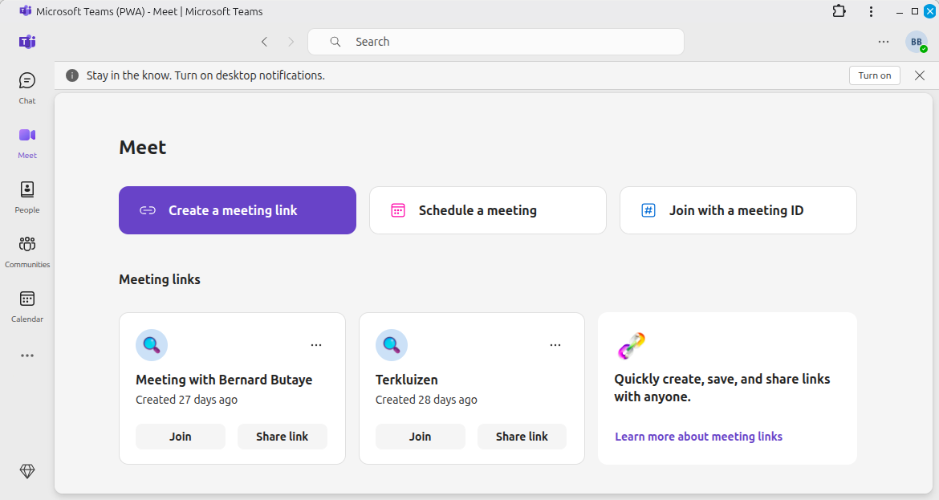Click Schedule a meeting button
The height and width of the screenshot is (500, 939).
(487, 210)
